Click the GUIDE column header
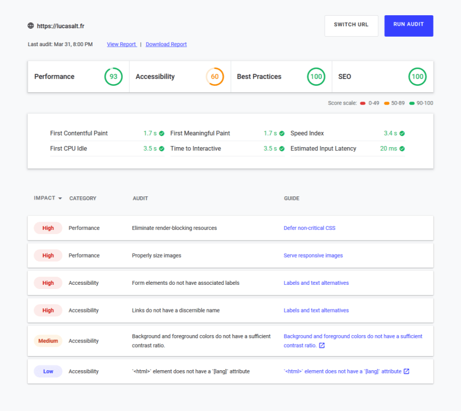The width and height of the screenshot is (461, 411). point(292,198)
